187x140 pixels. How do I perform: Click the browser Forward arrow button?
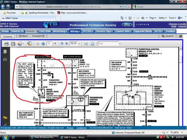pos(8,7)
